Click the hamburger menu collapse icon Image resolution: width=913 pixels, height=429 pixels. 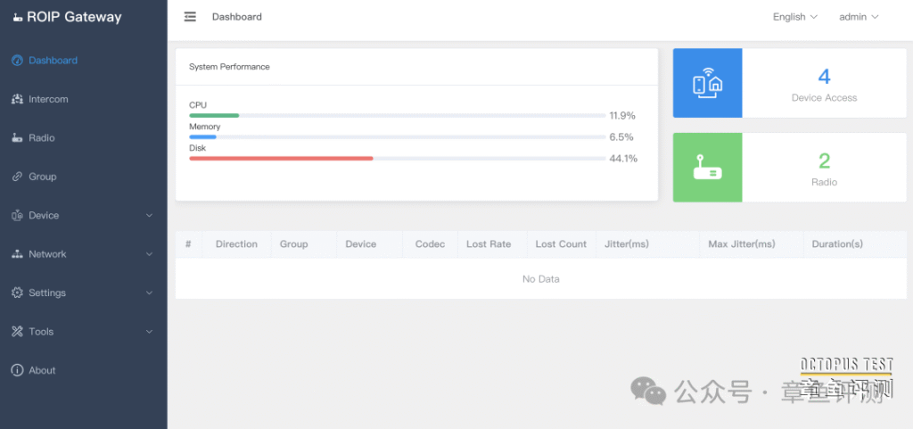190,17
